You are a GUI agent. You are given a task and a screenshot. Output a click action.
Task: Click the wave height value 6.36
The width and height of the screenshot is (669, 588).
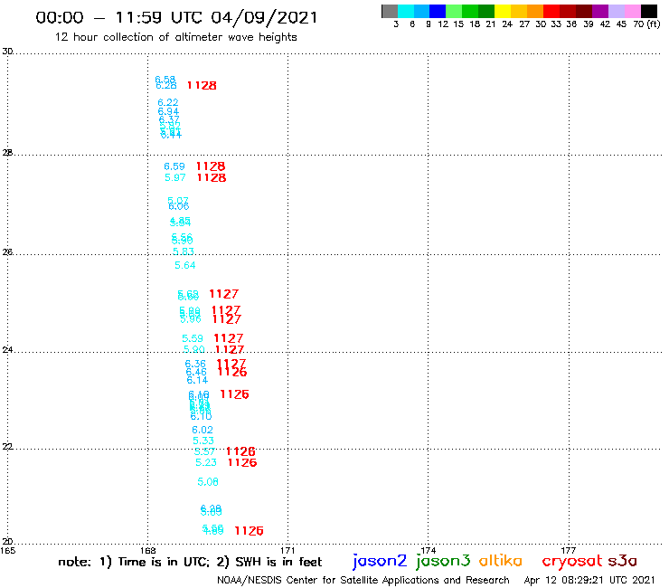[x=195, y=364]
